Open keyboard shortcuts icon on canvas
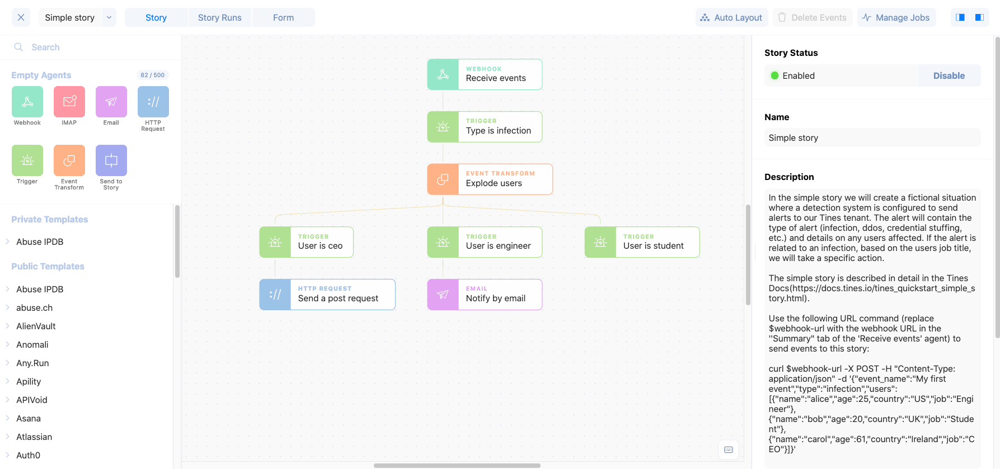1000x469 pixels. click(729, 449)
